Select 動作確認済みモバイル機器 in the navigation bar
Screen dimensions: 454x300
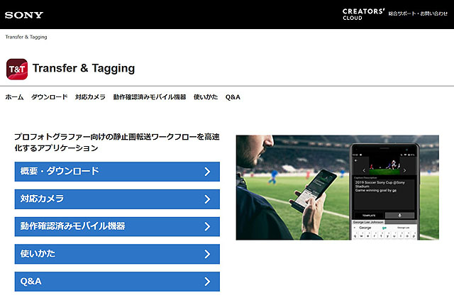coord(149,96)
